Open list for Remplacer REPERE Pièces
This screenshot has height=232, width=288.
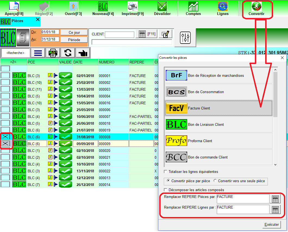click(x=275, y=199)
